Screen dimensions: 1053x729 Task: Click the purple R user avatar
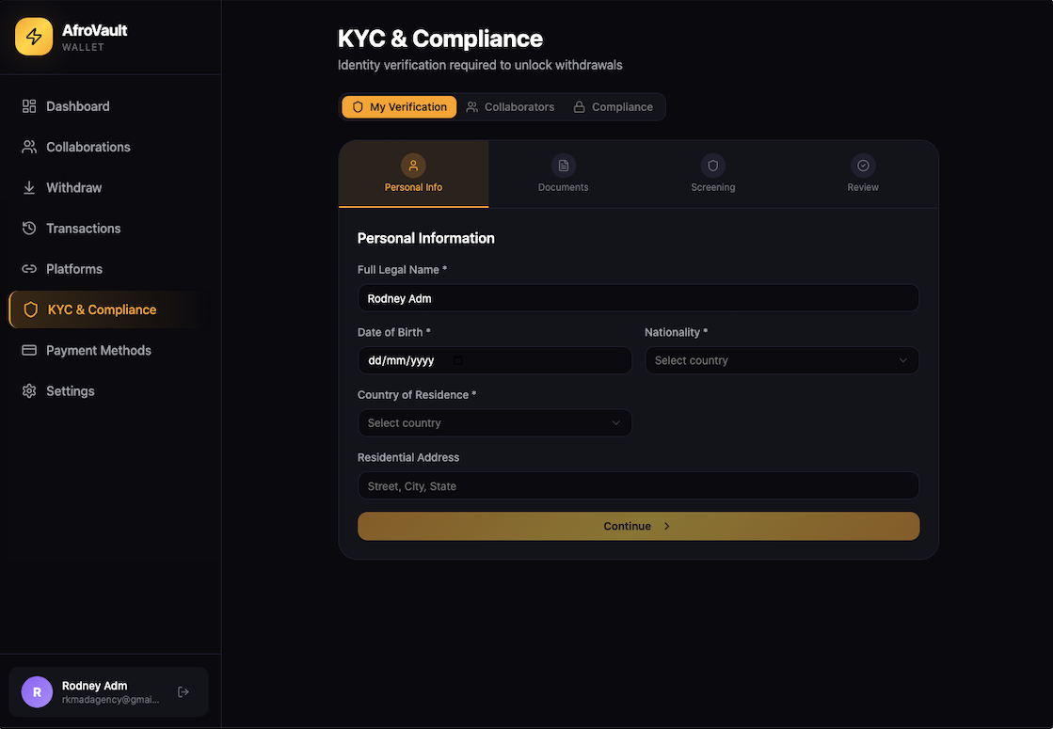pos(37,692)
